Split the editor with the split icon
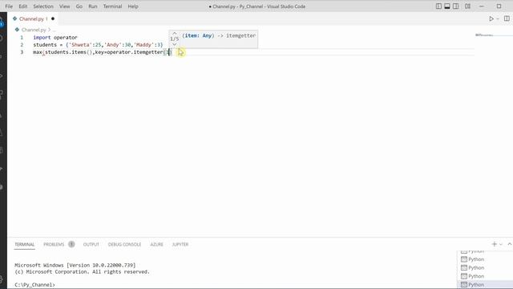 pyautogui.click(x=507, y=18)
